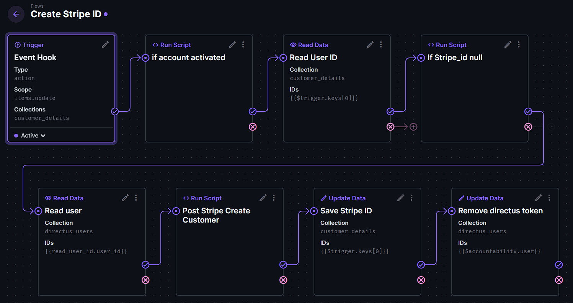Image resolution: width=573 pixels, height=303 pixels.
Task: Click the back arrow beside Create Stripe ID
Action: (16, 14)
